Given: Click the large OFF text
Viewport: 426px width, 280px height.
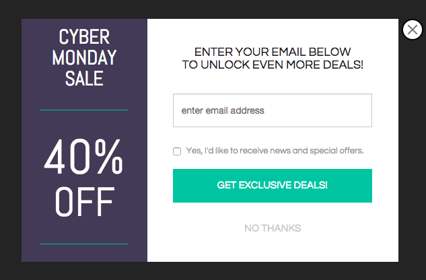Looking at the screenshot, I should point(84,201).
